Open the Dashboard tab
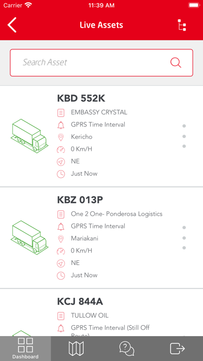This screenshot has height=361, width=203. point(25,349)
